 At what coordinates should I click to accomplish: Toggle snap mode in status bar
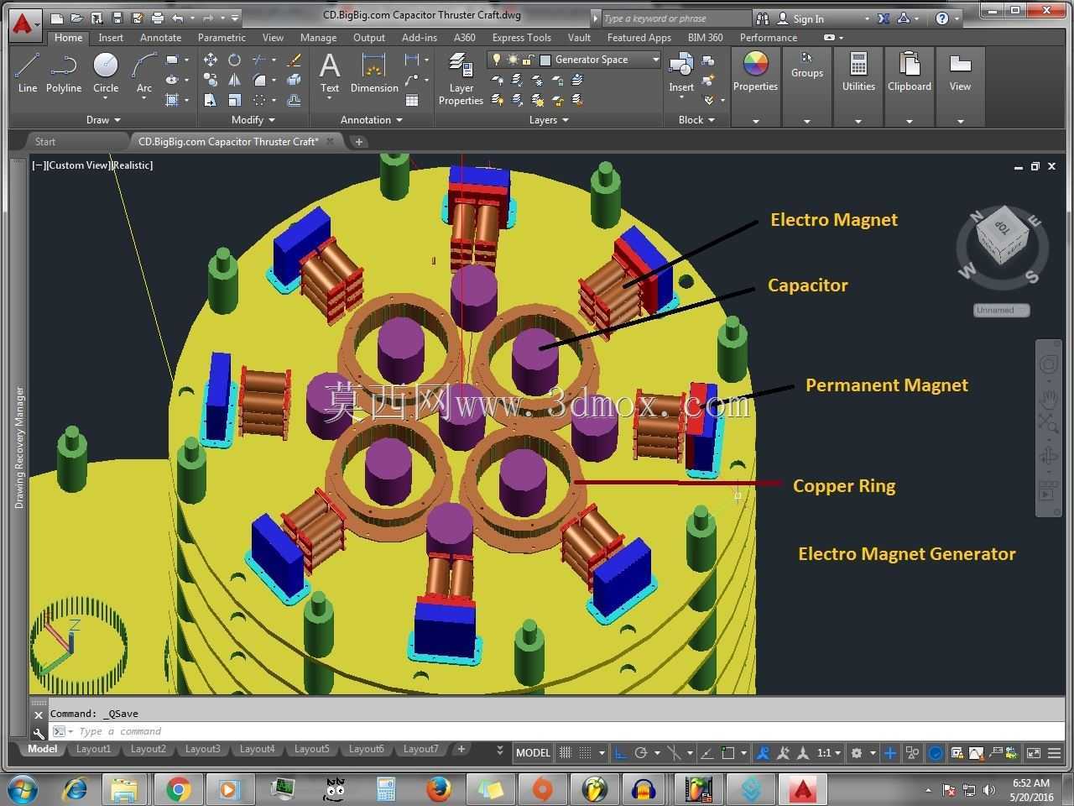tap(585, 752)
